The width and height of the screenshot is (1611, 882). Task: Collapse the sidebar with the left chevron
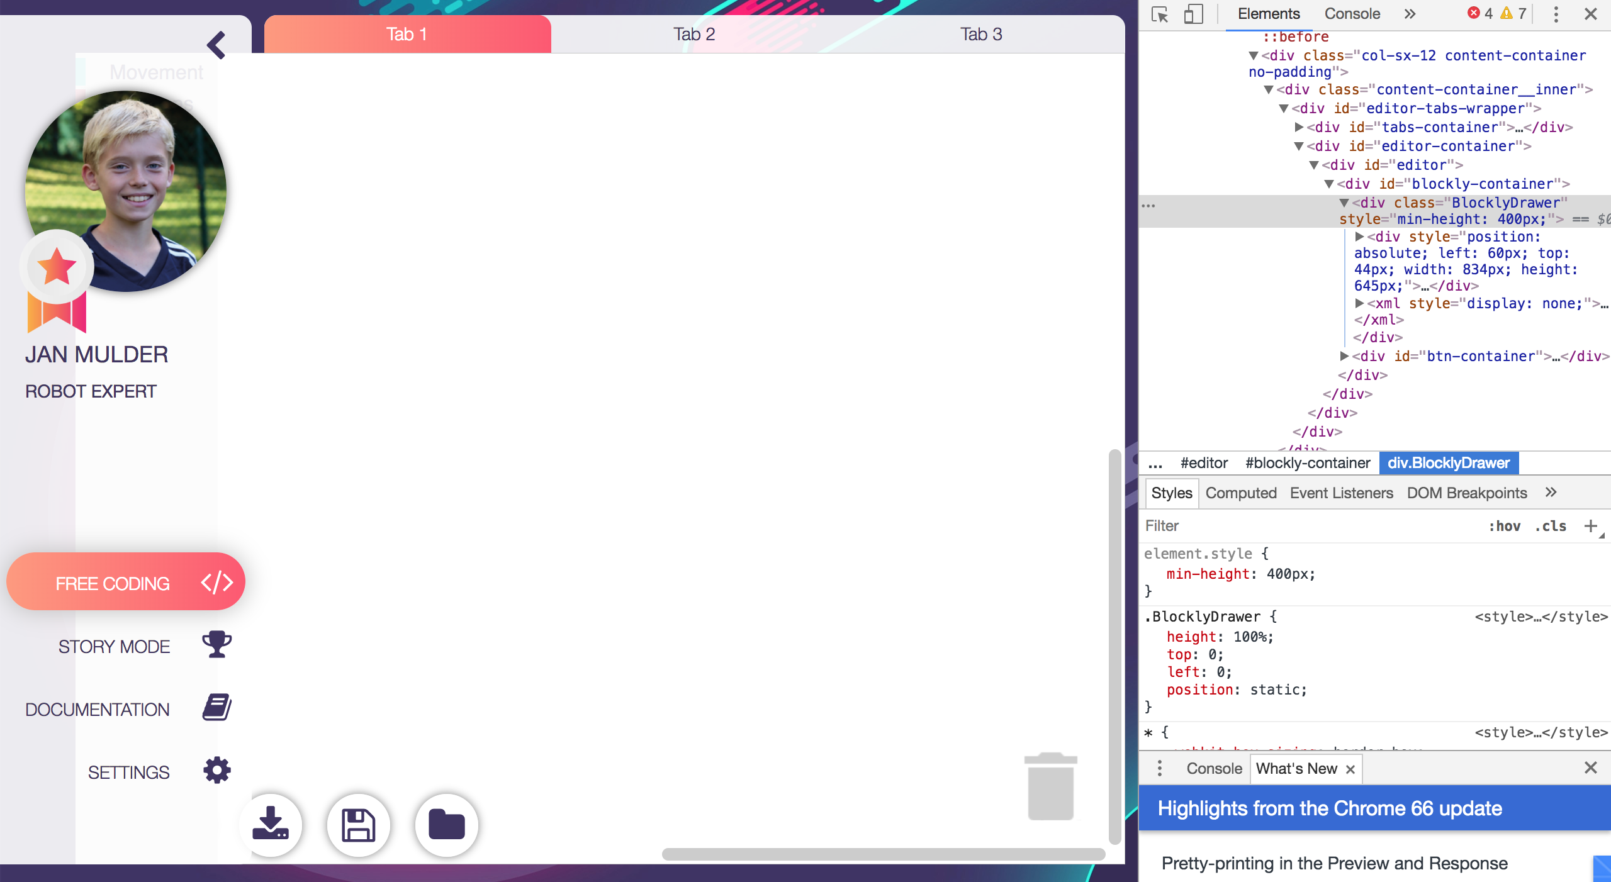pos(216,44)
